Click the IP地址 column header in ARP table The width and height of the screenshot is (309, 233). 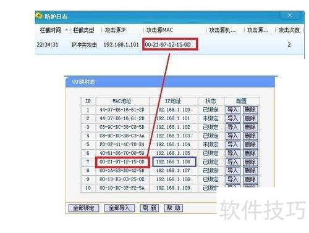coord(173,101)
